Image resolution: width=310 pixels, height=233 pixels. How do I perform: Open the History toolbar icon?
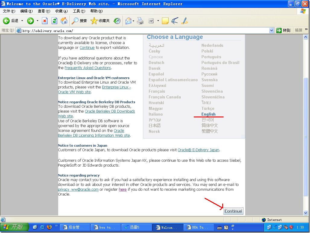(117, 21)
